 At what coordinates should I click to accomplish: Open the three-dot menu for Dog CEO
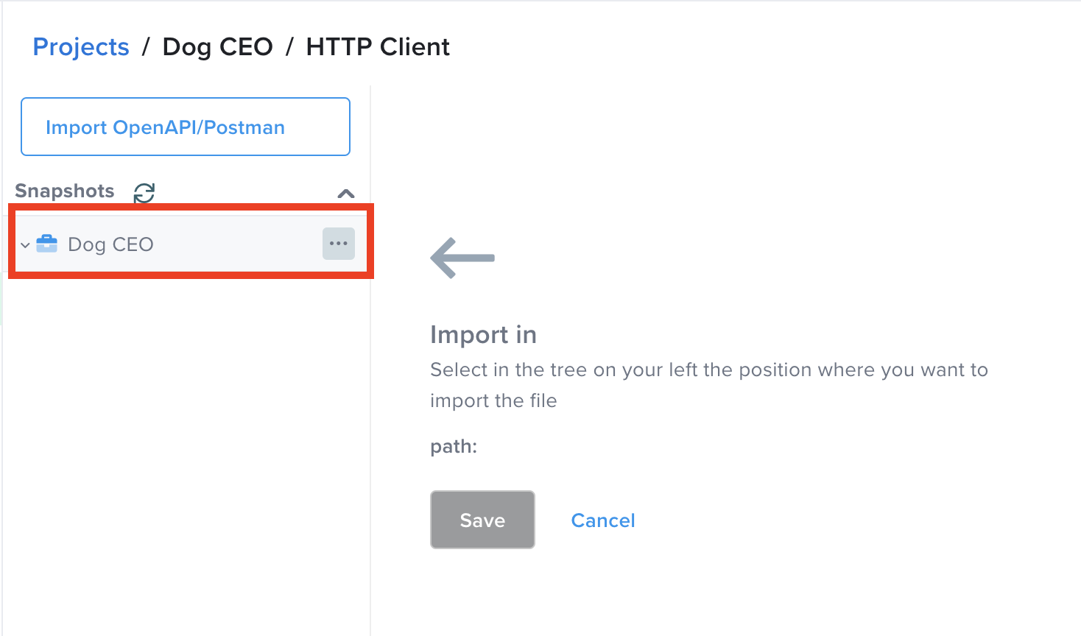(339, 244)
